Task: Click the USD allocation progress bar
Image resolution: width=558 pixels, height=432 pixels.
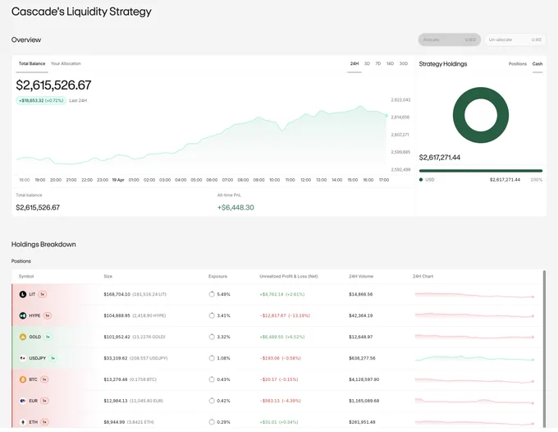Action: pos(481,171)
